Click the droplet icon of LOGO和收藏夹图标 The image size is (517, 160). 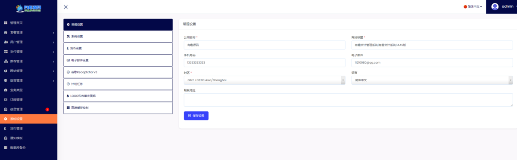point(68,95)
